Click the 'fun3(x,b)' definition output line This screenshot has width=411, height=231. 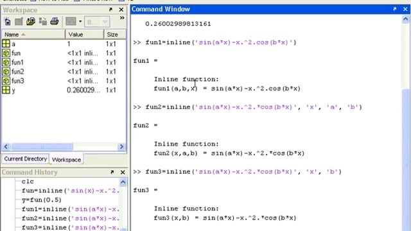[x=225, y=218]
